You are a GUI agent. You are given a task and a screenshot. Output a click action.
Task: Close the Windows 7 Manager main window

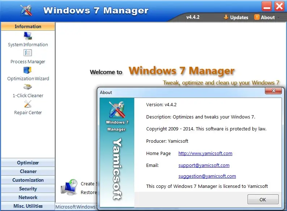click(279, 6)
